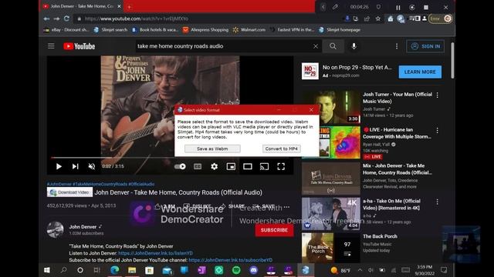Open The Back Porch playlist title
494x277 pixels.
click(380, 236)
